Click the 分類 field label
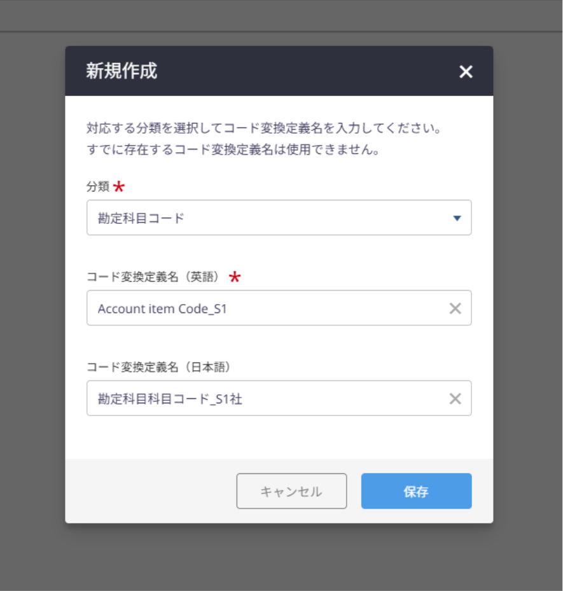The image size is (563, 591). (x=98, y=186)
